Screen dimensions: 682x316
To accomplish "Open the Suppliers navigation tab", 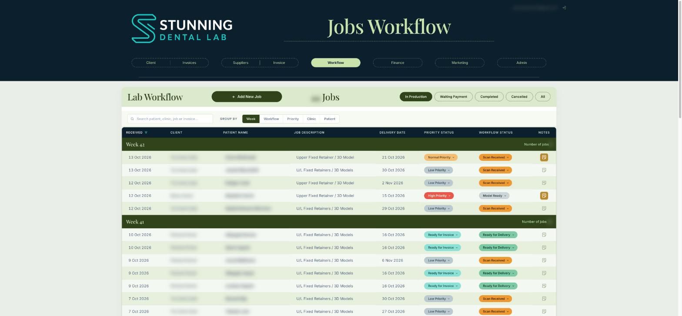I will click(241, 63).
